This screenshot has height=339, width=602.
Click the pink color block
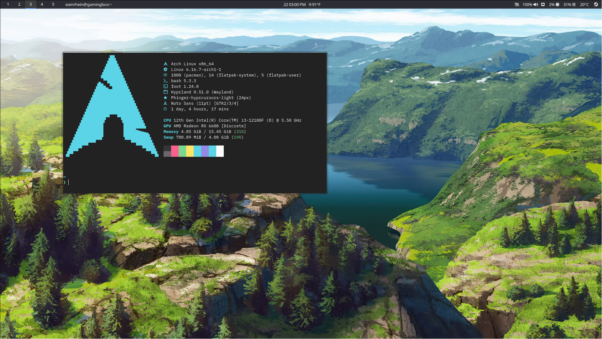tap(175, 151)
